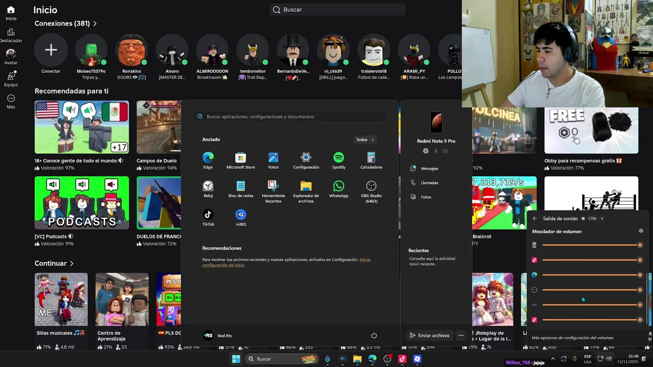Open more options next to Enviar archivos

(461, 335)
